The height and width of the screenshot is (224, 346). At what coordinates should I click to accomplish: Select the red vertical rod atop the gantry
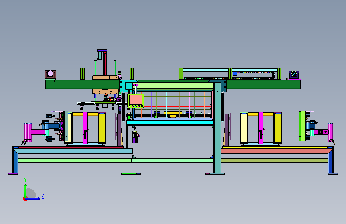click(105, 63)
